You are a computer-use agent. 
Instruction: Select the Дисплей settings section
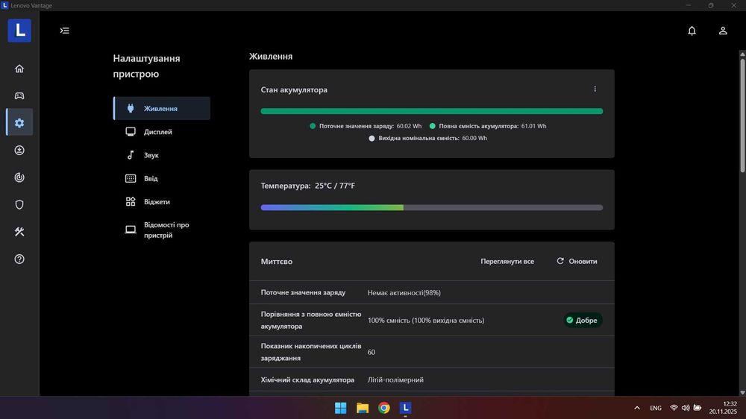(x=162, y=132)
